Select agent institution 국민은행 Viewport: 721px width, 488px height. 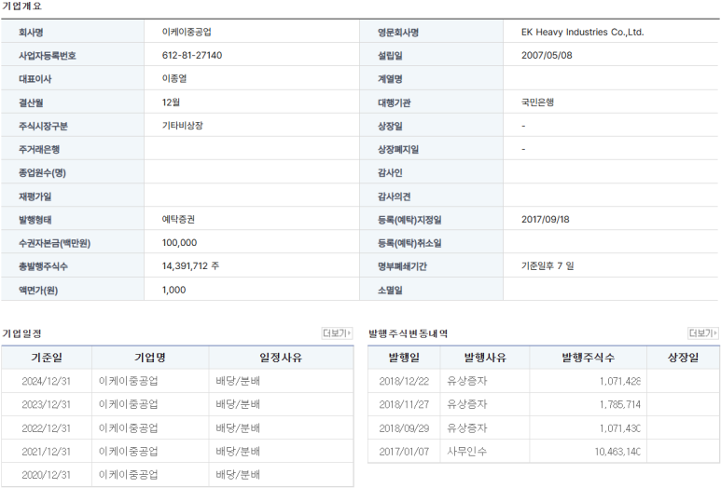(537, 102)
